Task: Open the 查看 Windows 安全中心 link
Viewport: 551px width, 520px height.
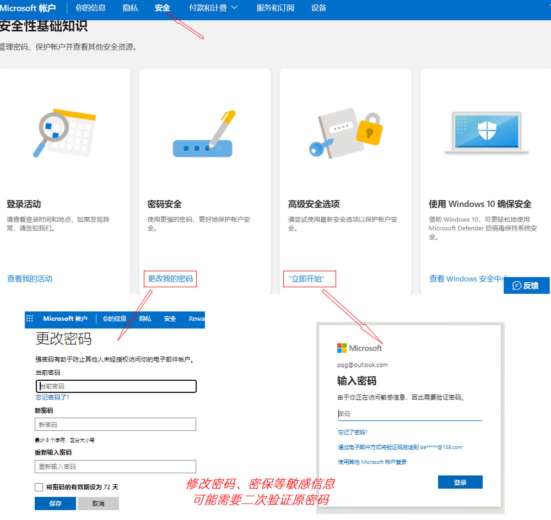Action: tap(467, 278)
